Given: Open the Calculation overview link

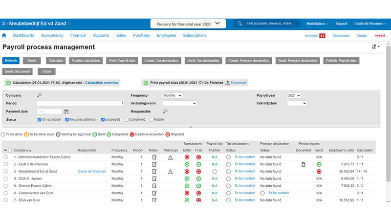Looking at the screenshot, I should (102, 83).
